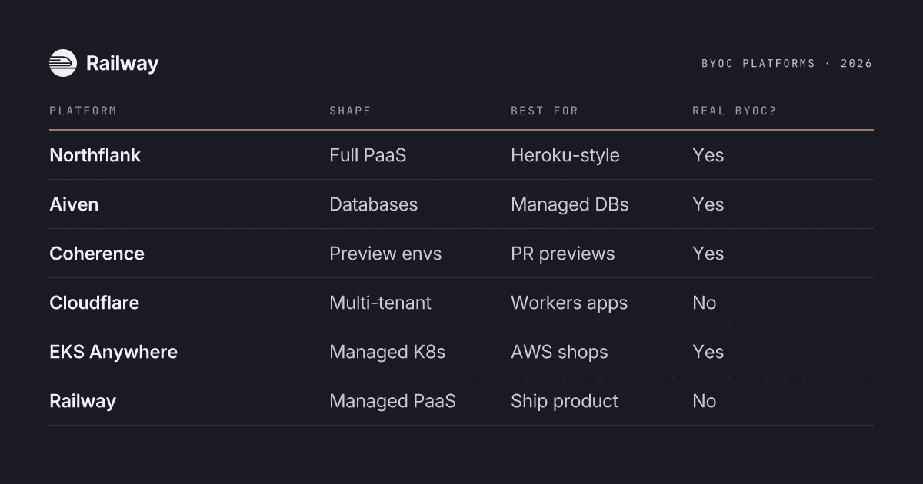Click the No value in Cloudflare row
This screenshot has height=484, width=923.
pos(705,303)
